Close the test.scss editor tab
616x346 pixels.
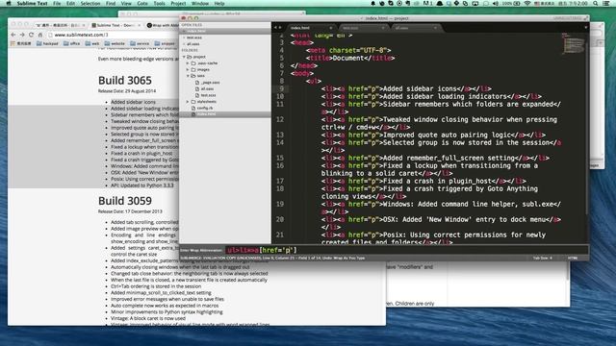[383, 28]
